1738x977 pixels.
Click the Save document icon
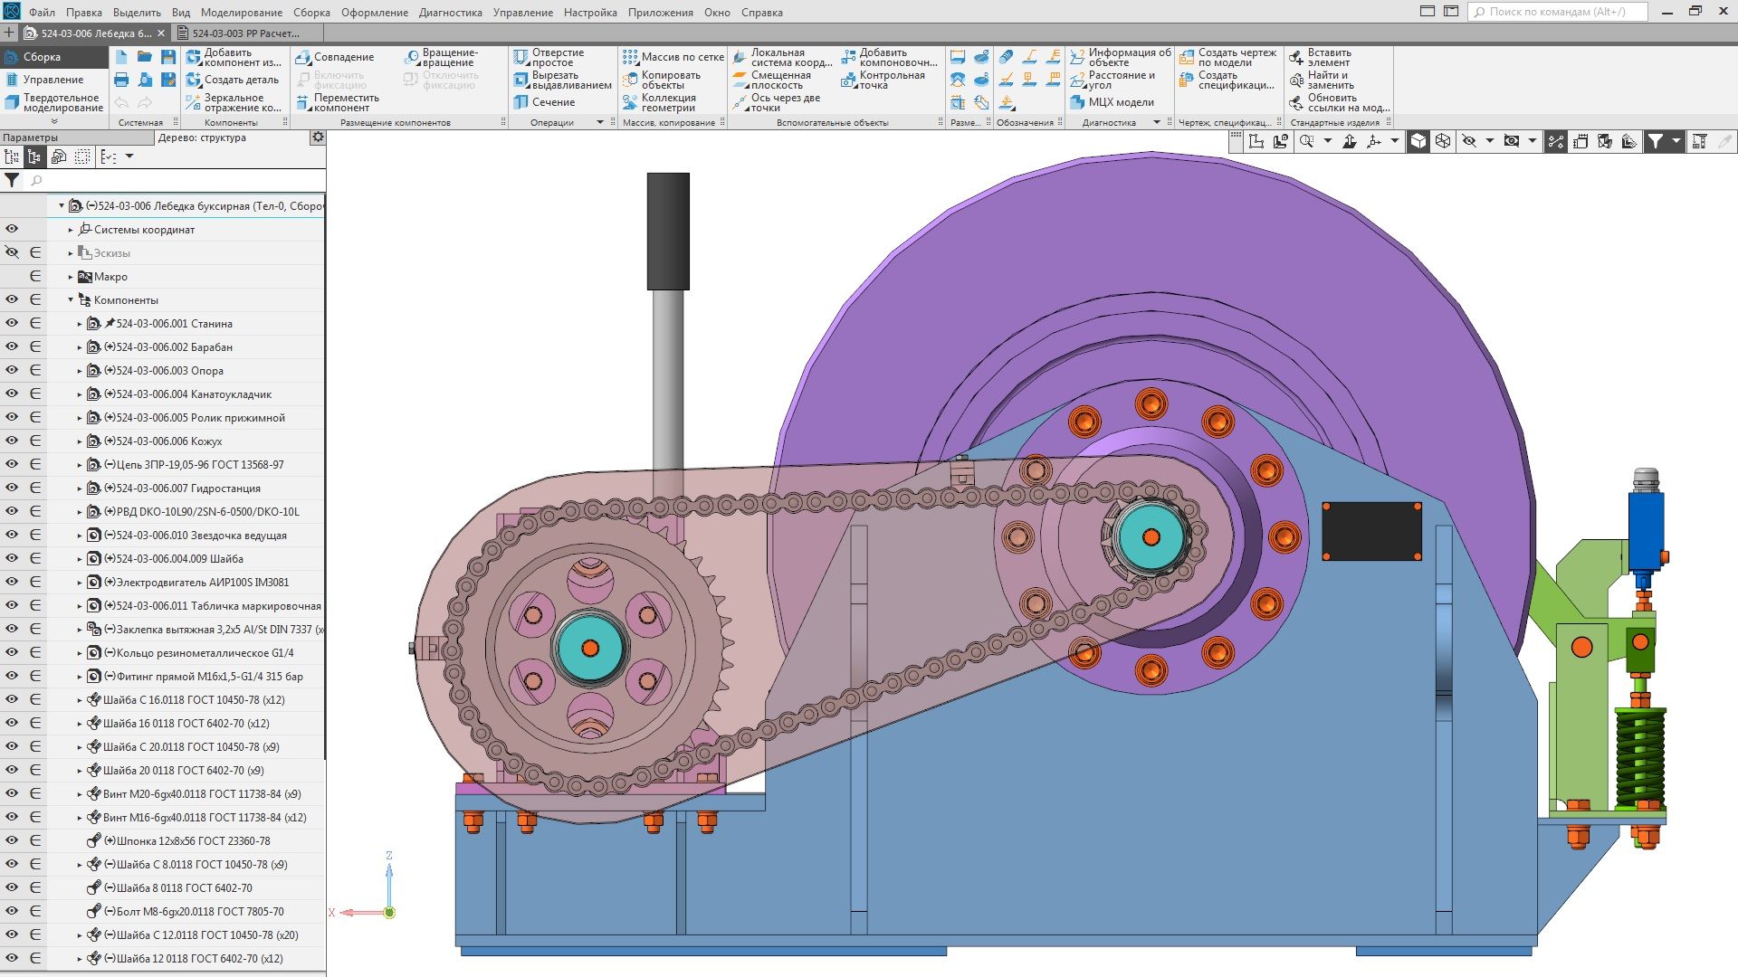[x=167, y=57]
